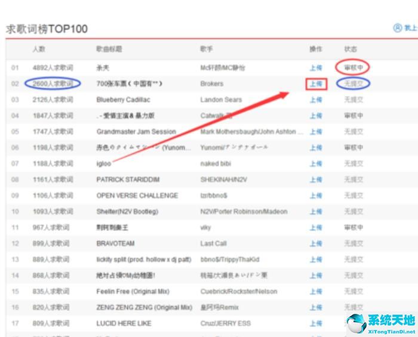Click the 4892人求歌词 count
Screen dimensions: 418x337
click(53, 67)
